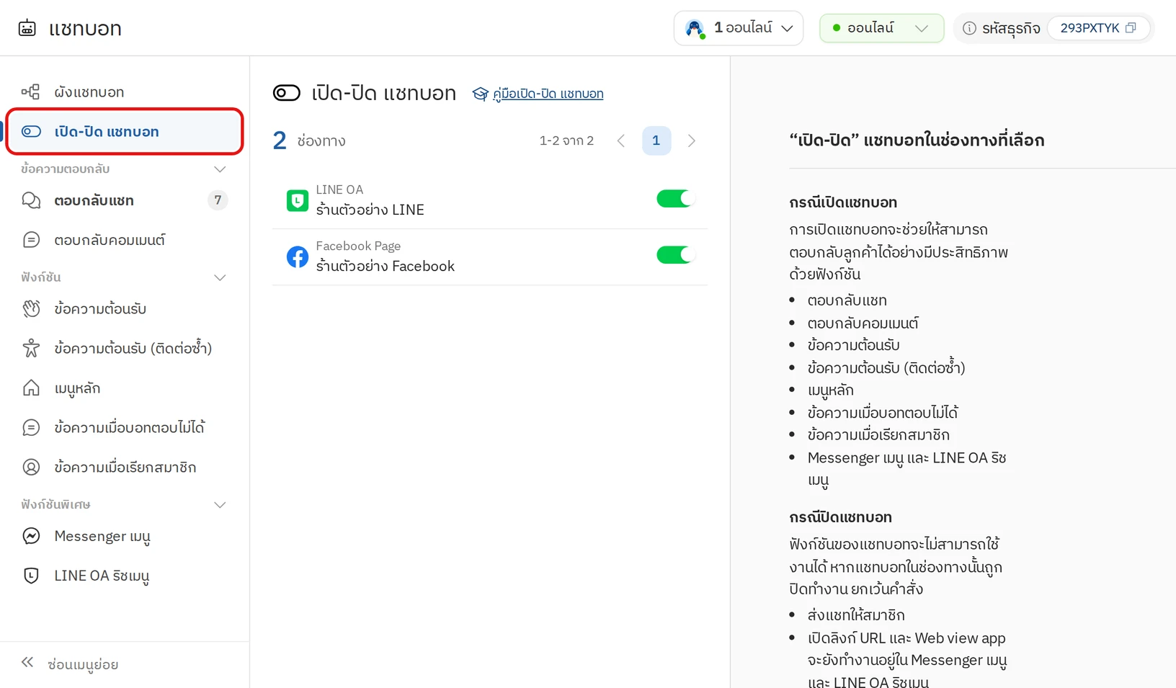Select the เมนูหลัก home icon
1176x688 pixels.
coord(31,388)
